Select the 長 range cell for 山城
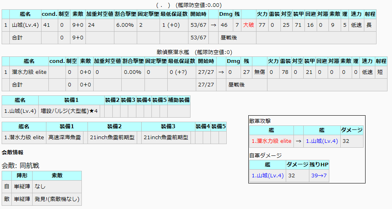 (x=369, y=25)
